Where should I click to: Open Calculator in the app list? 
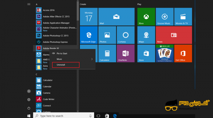pyautogui.click(x=55, y=80)
